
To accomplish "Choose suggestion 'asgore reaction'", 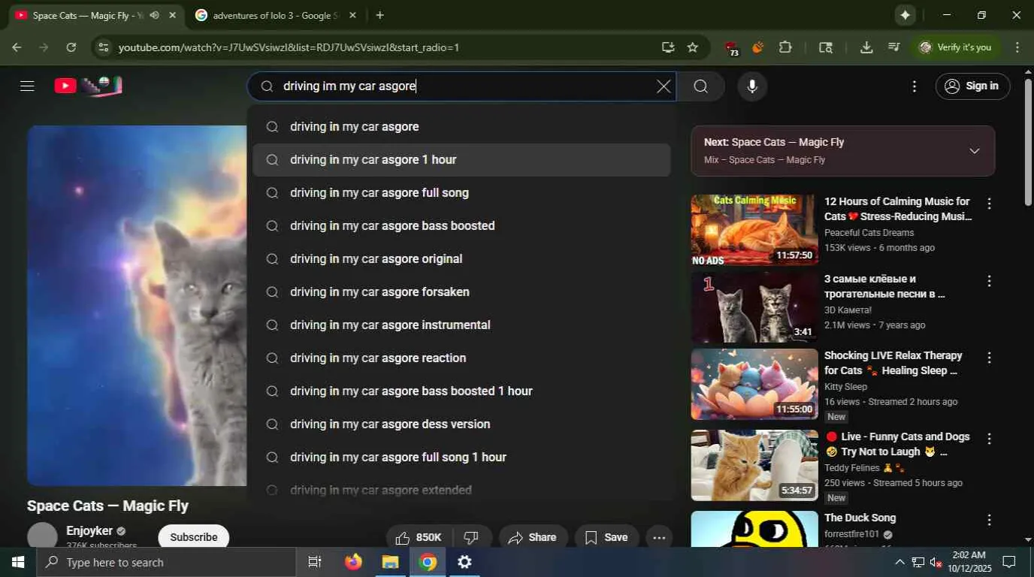I will point(461,358).
